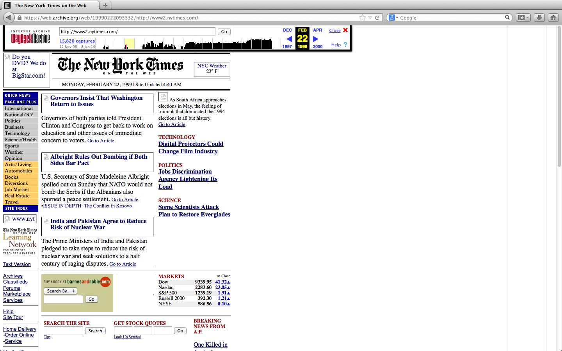Open the Home Delivery link
Viewport: 562px width, 351px height.
tap(20, 329)
